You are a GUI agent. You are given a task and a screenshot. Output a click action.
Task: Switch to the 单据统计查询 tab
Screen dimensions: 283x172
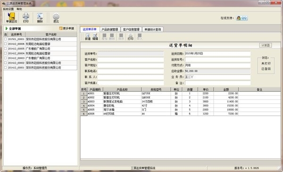tap(153, 29)
